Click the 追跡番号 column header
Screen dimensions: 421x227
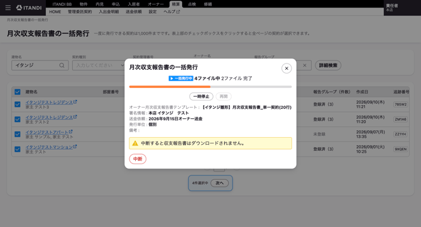401,92
